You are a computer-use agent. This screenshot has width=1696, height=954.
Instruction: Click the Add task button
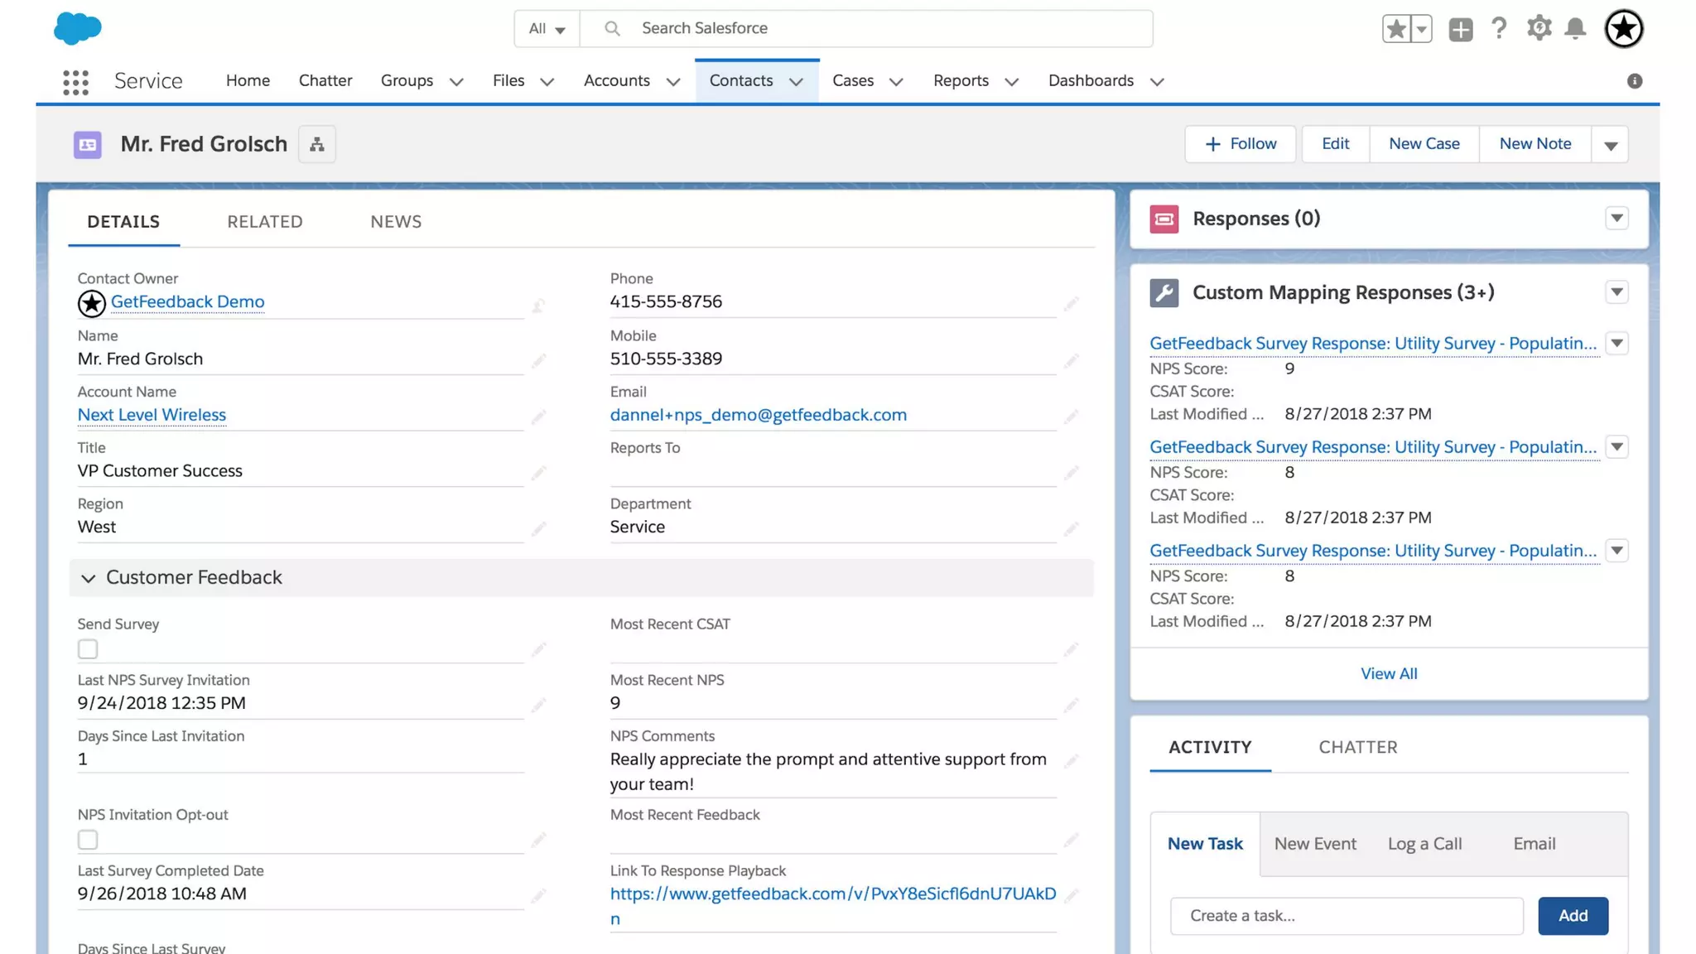(x=1573, y=916)
